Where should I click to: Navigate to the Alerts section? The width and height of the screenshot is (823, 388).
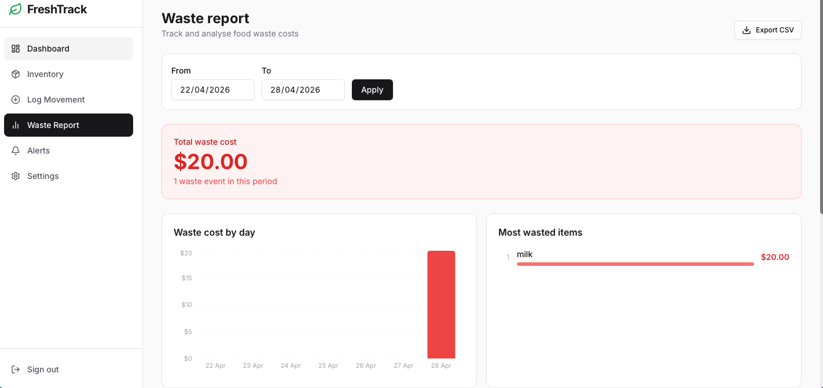click(x=38, y=151)
